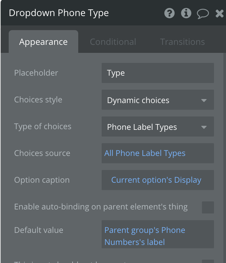Click the 'Choices source' label
Image resolution: width=226 pixels, height=263 pixels.
42,153
